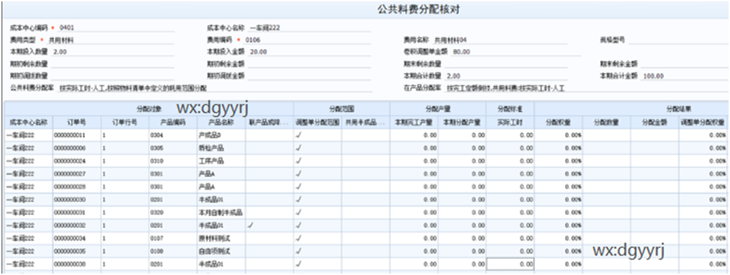Viewport: 730px width, 275px height.
Task: Click the empty 期初剩余金额 field
Action: click(x=310, y=64)
